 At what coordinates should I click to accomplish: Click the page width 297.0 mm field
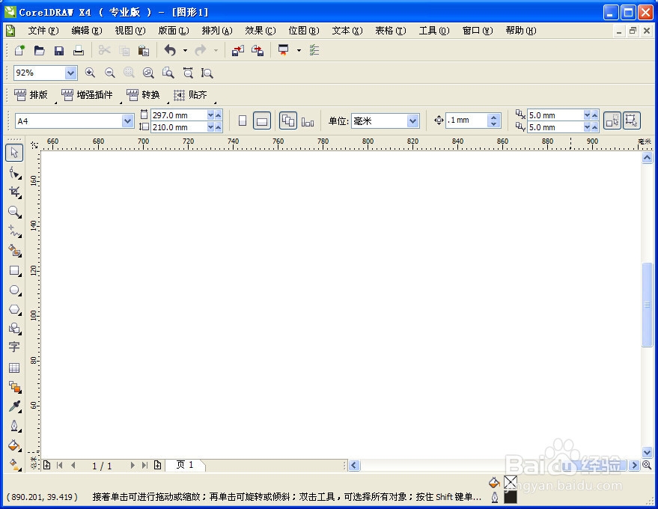point(179,115)
